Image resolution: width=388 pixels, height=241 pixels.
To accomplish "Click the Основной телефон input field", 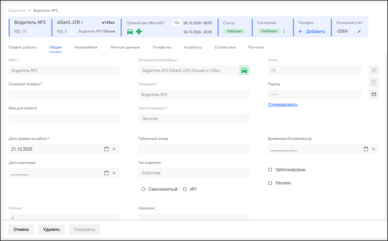I will coord(64,94).
